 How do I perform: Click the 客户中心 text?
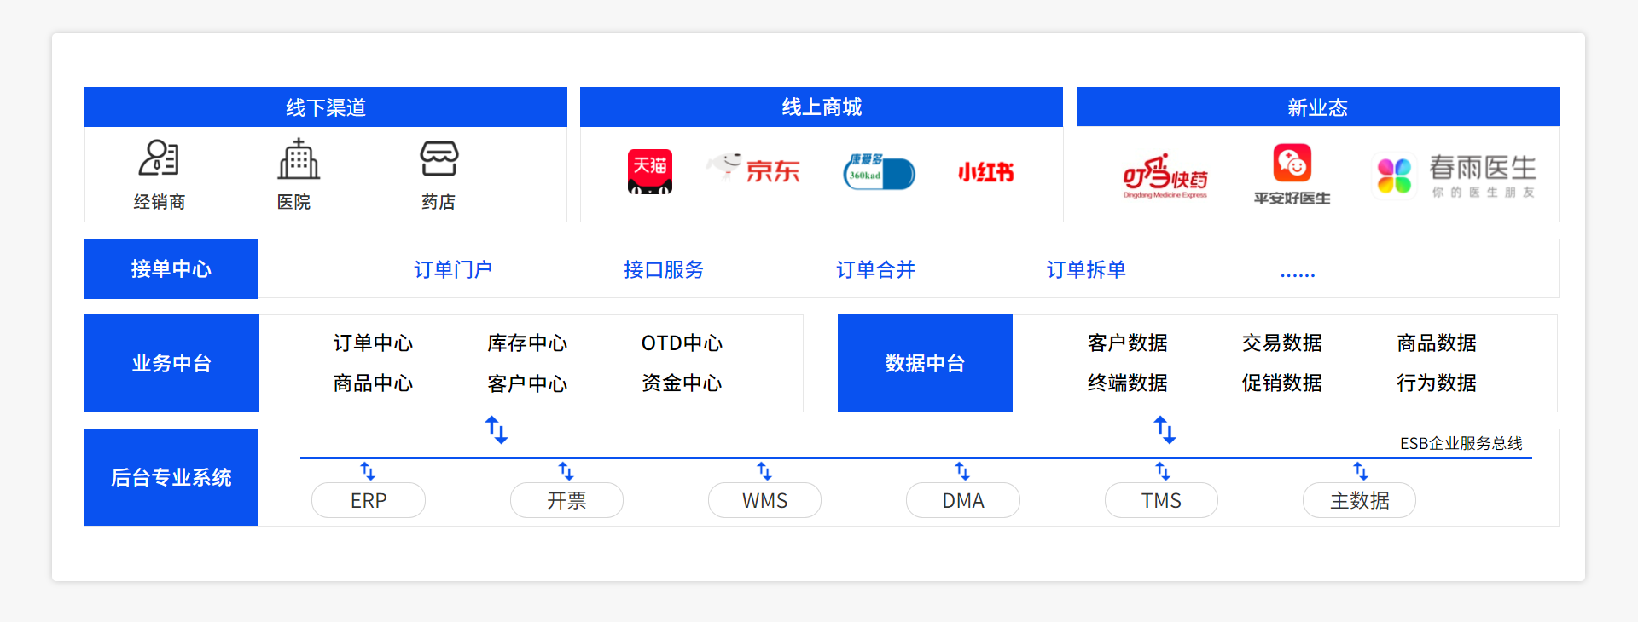[527, 383]
